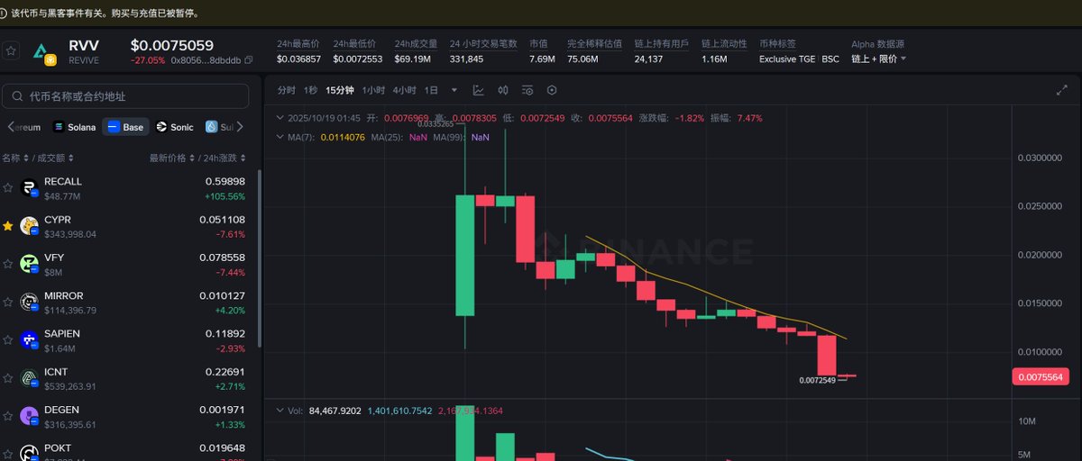Expand the chart to fullscreen
1082x461 pixels.
1061,90
